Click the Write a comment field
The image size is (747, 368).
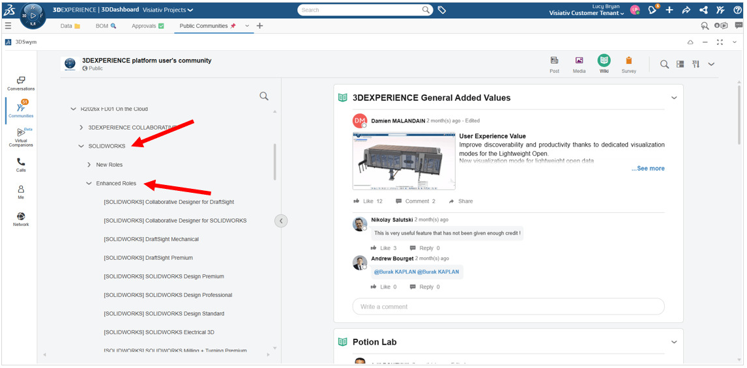click(508, 306)
